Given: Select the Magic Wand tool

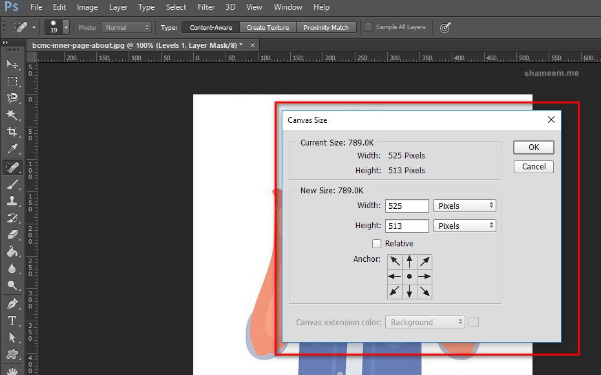Looking at the screenshot, I should (12, 115).
